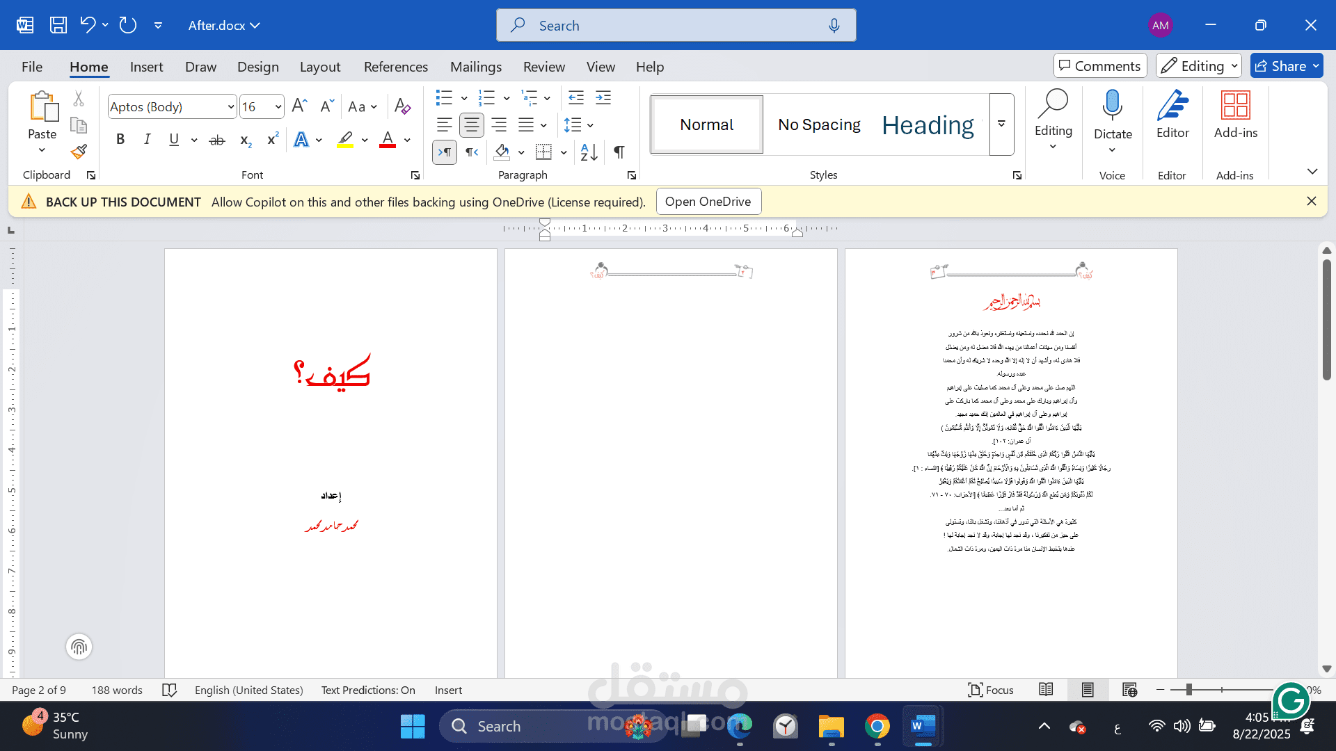Click the Sort paragraph icon
The width and height of the screenshot is (1336, 751).
589,152
